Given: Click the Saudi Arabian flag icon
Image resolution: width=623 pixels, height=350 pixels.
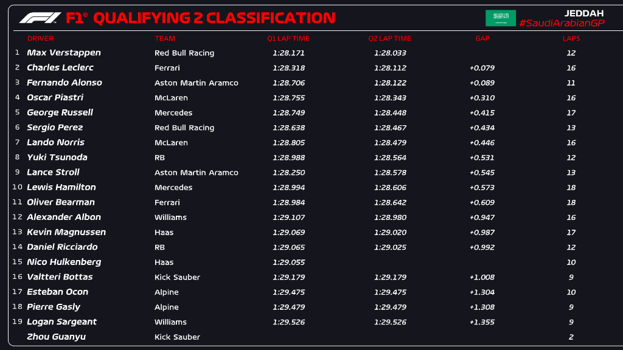Looking at the screenshot, I should point(500,18).
